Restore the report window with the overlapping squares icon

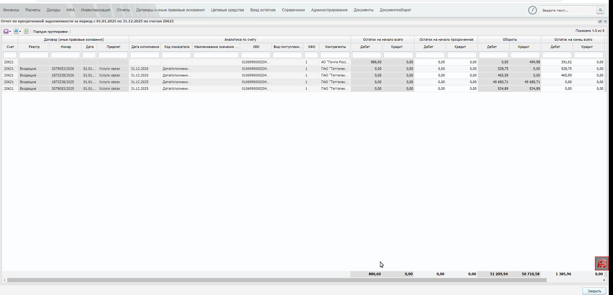(600, 22)
